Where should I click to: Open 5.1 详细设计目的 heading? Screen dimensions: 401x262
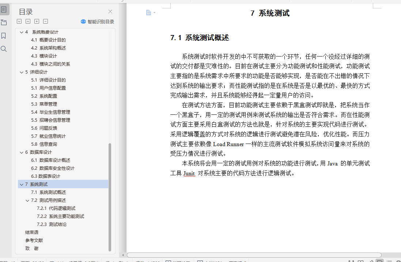48,80
